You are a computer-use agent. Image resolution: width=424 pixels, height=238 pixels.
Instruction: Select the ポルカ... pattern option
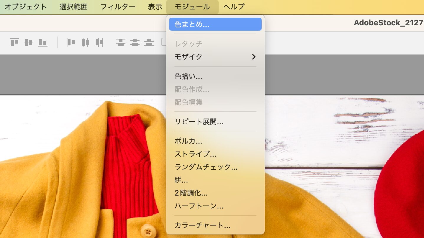coord(188,141)
